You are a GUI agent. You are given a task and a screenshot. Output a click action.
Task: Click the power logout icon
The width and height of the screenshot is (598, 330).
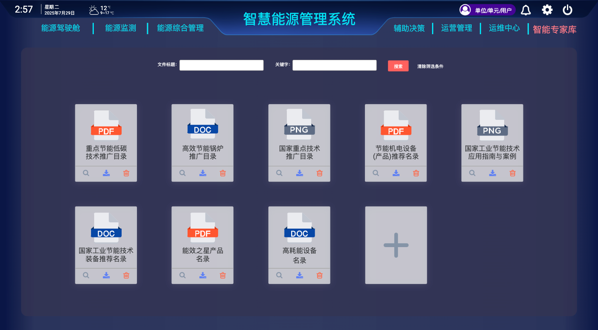pyautogui.click(x=567, y=10)
